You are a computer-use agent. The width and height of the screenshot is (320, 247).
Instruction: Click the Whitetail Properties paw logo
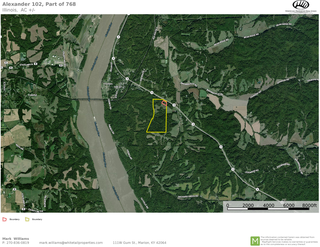[x=301, y=5]
